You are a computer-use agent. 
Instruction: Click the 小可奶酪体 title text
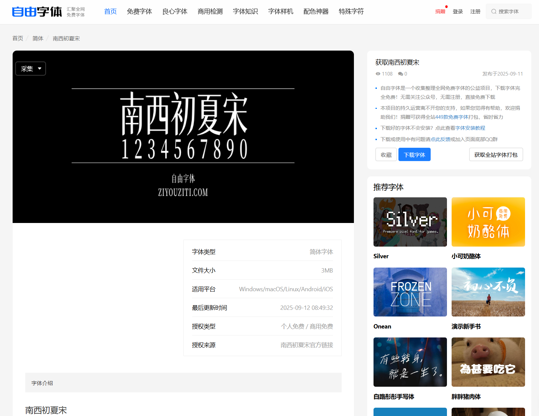[x=466, y=256]
